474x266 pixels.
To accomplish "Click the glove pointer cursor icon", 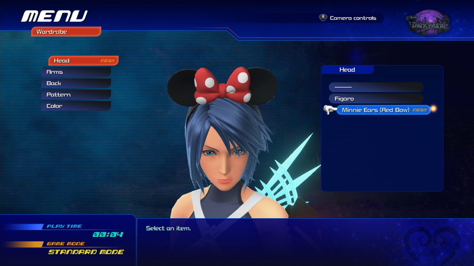I will (330, 109).
